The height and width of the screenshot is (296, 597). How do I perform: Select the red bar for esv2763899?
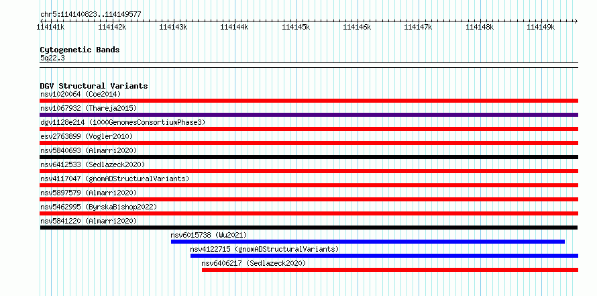click(309, 143)
